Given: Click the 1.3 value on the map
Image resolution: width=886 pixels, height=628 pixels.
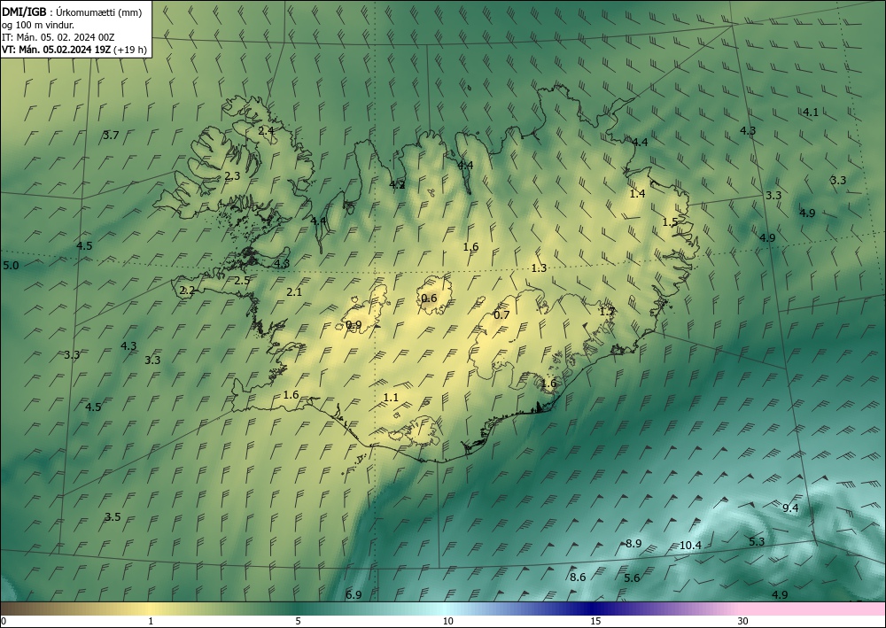Looking at the screenshot, I should coord(539,268).
